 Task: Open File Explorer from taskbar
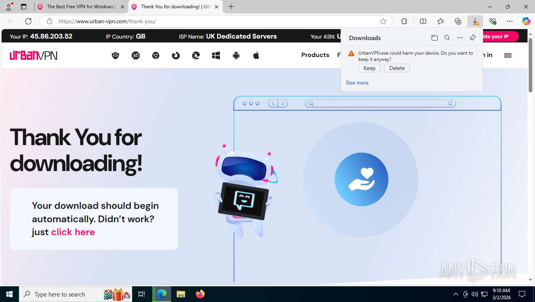point(181,294)
